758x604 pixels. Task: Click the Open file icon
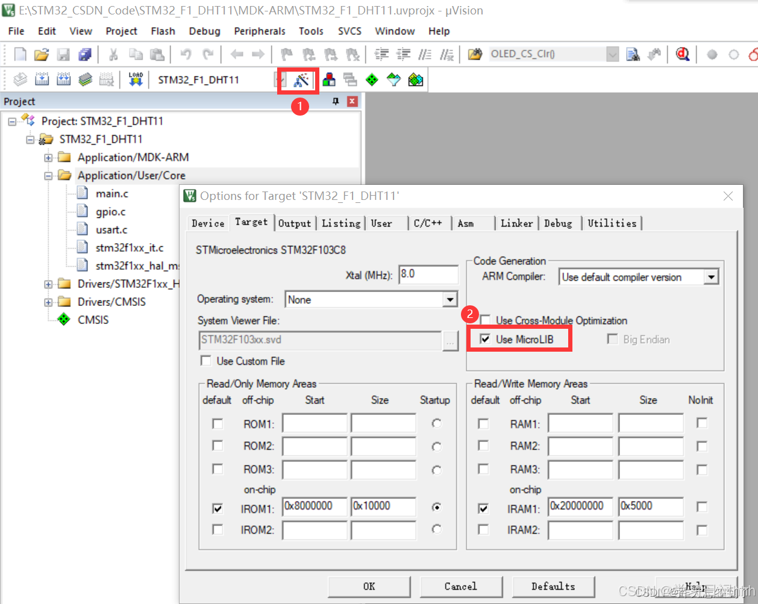[41, 54]
